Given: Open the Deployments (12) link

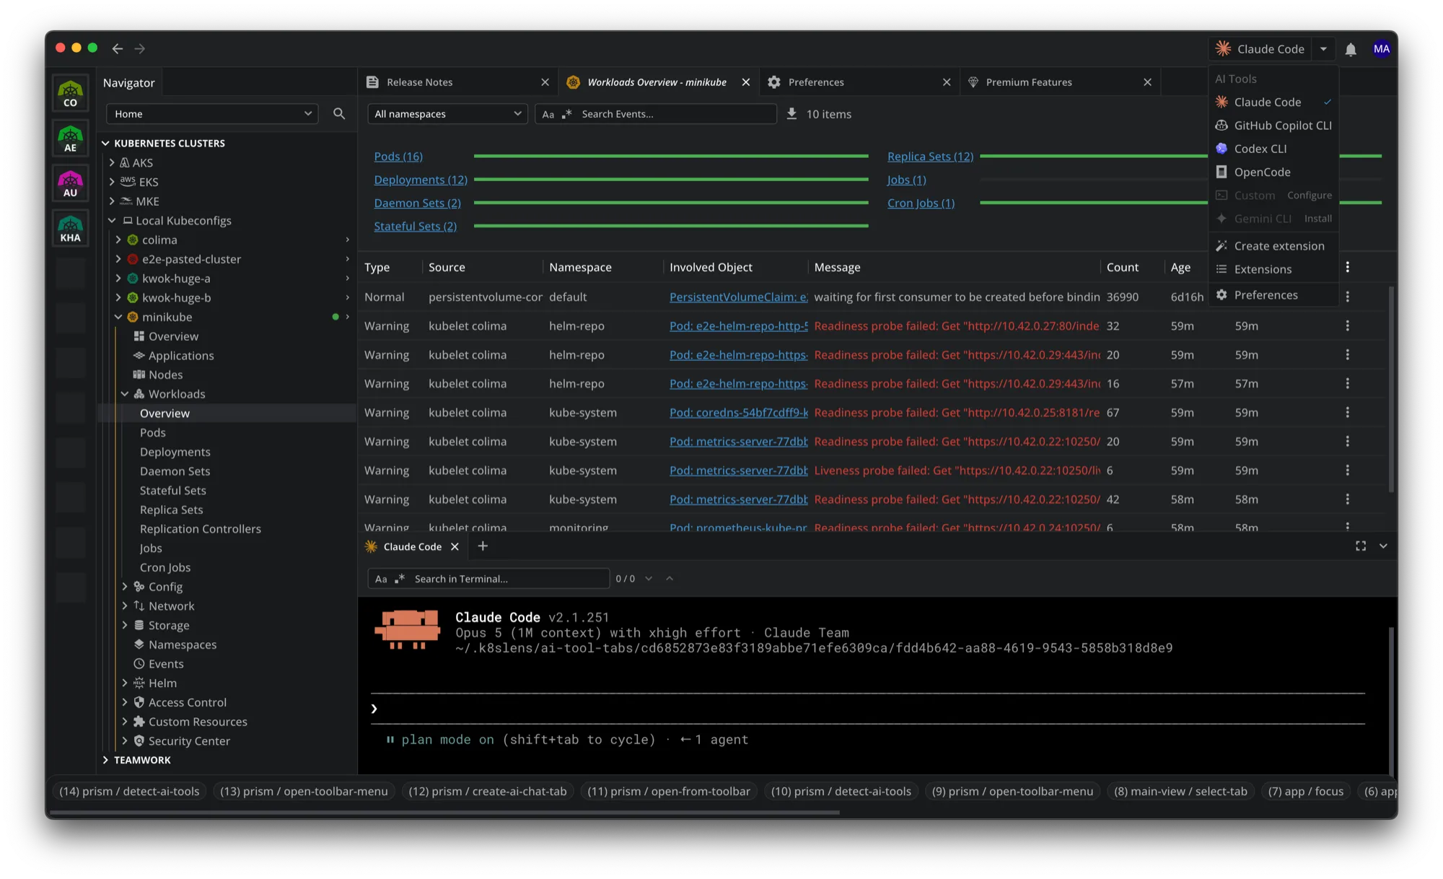Looking at the screenshot, I should click(x=421, y=180).
